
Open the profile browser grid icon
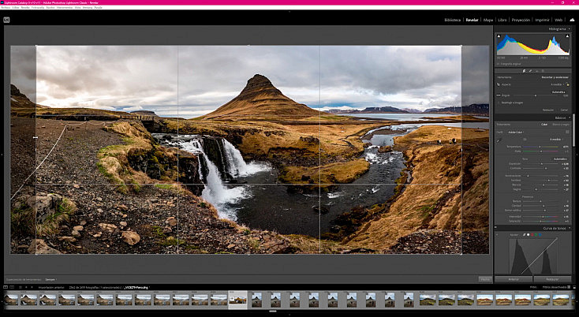[x=567, y=132]
